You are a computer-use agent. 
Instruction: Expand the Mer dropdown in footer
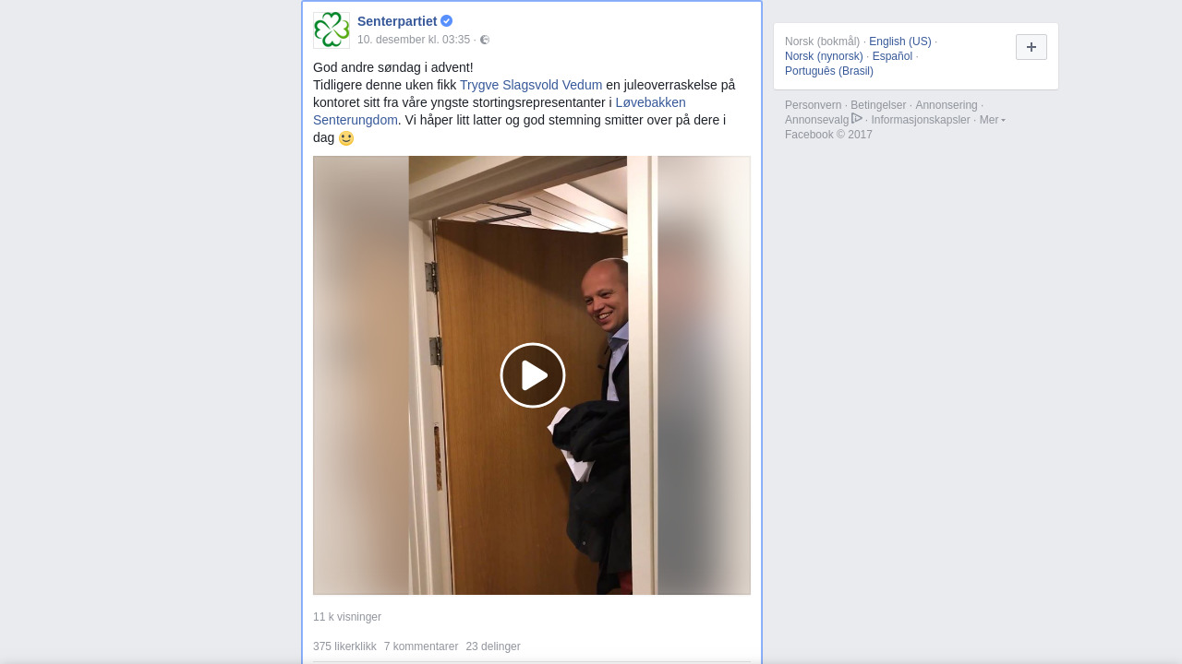(993, 120)
